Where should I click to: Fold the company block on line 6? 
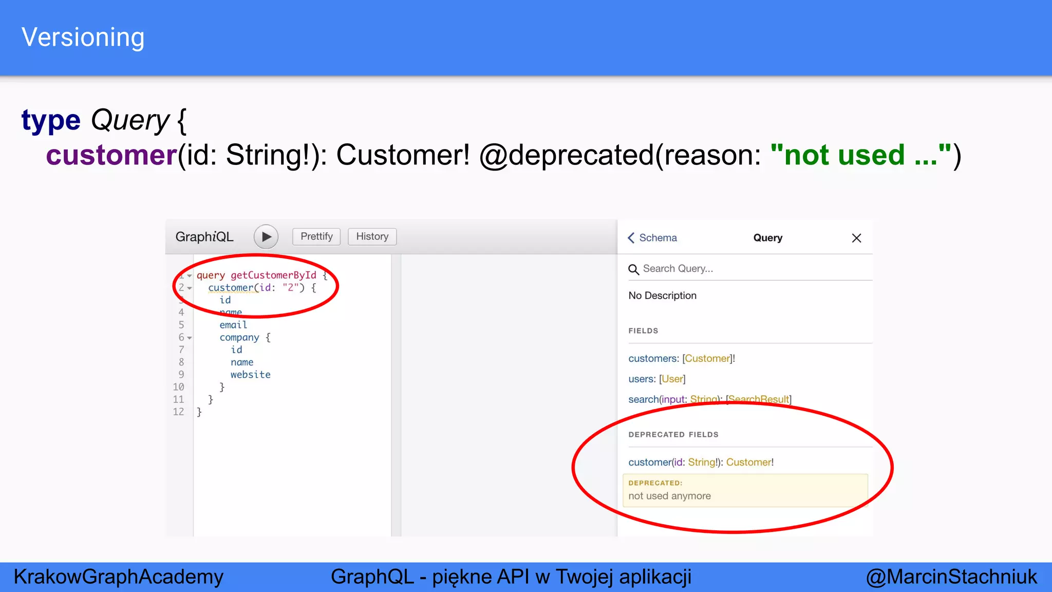190,338
